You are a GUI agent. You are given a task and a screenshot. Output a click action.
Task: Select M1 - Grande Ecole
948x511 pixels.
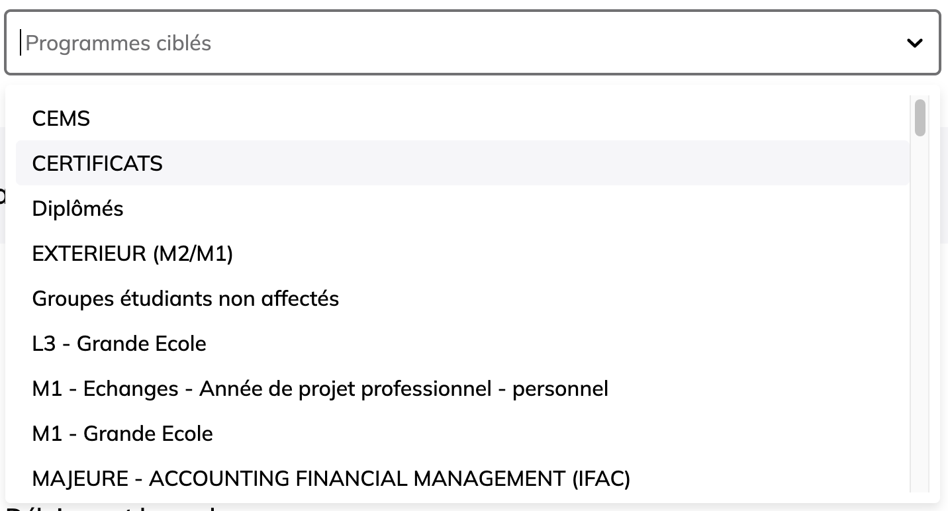click(463, 434)
